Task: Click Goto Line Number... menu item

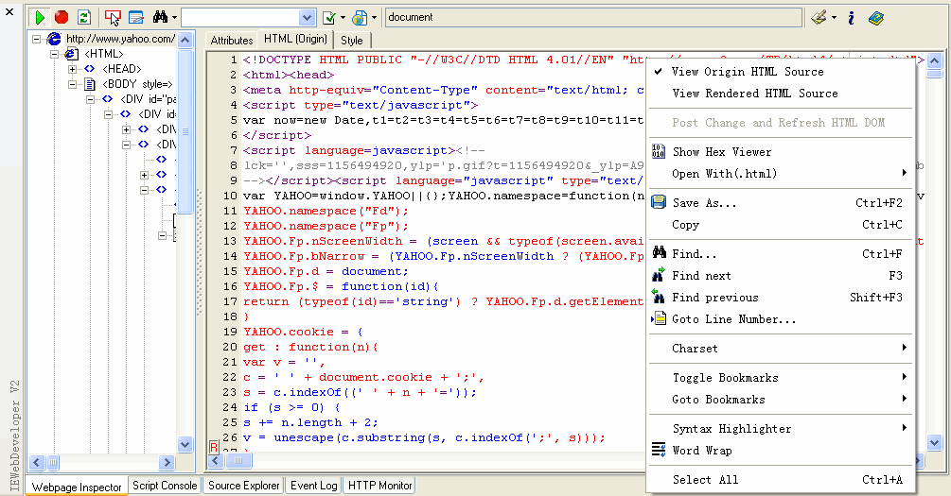Action: tap(733, 319)
